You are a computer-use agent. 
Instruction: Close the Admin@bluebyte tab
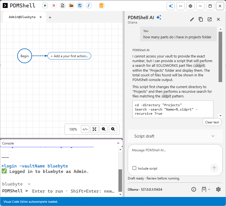point(41,17)
